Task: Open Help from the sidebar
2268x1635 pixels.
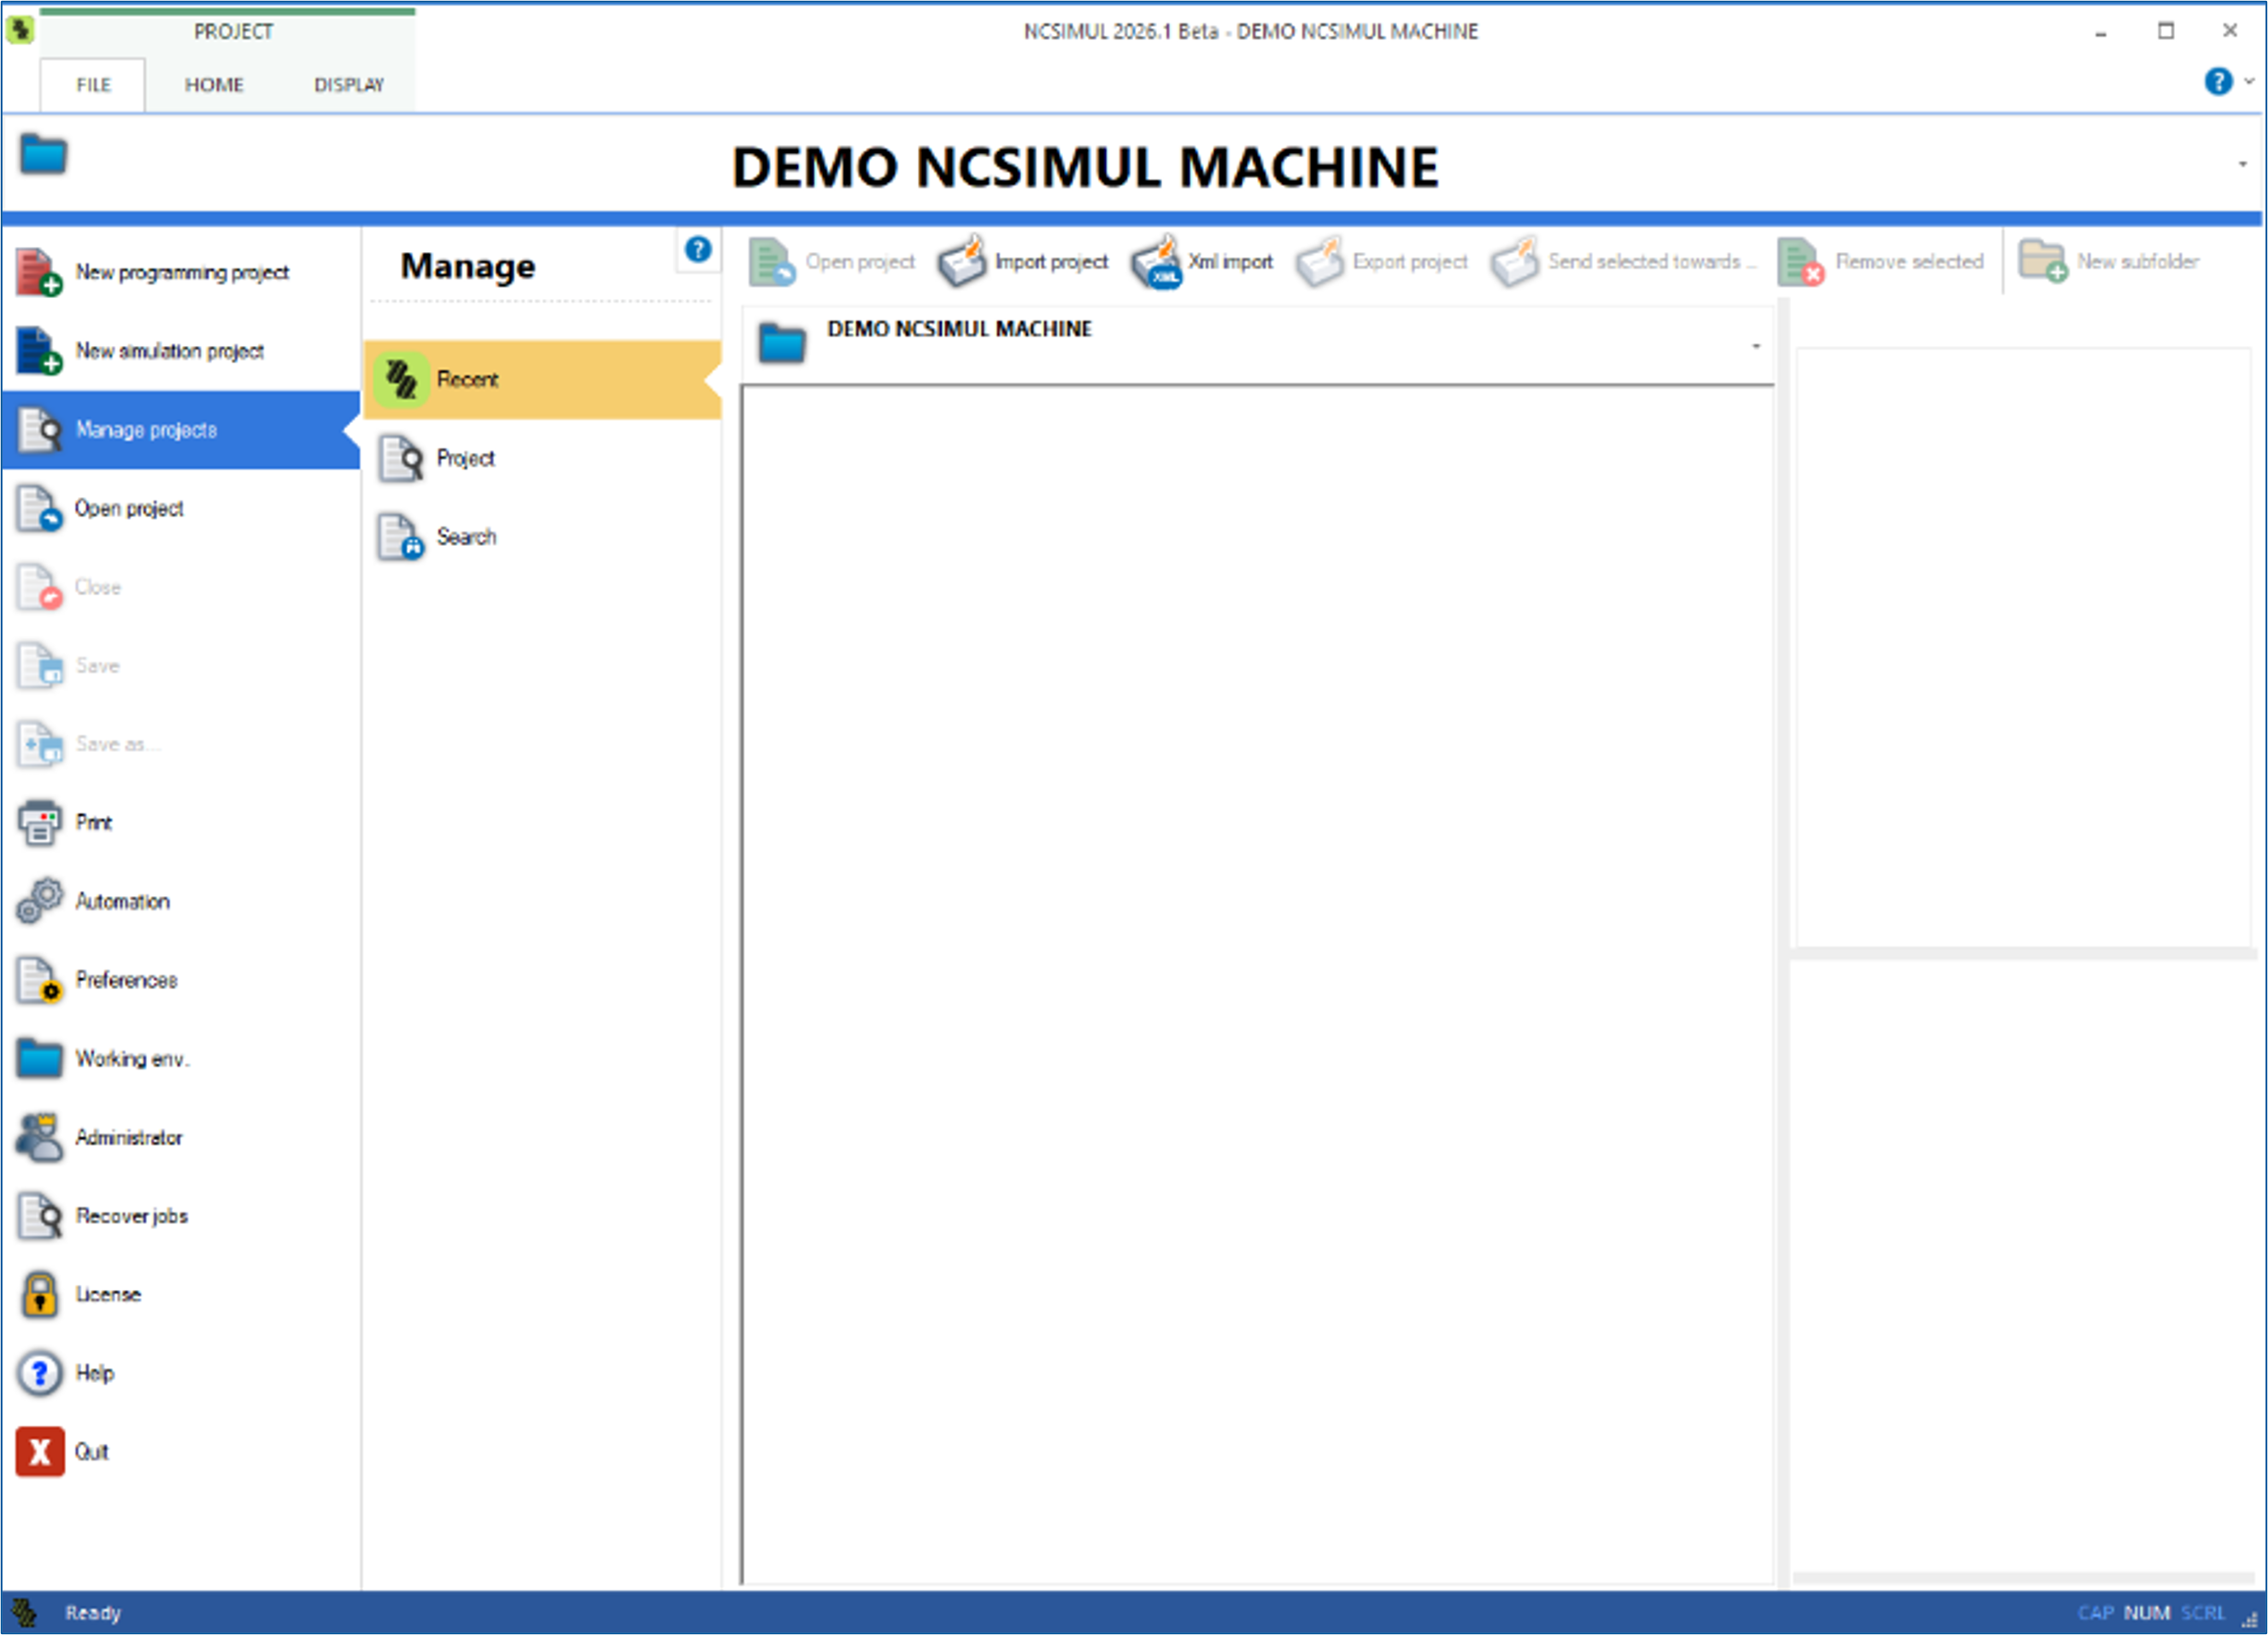Action: (180, 1373)
